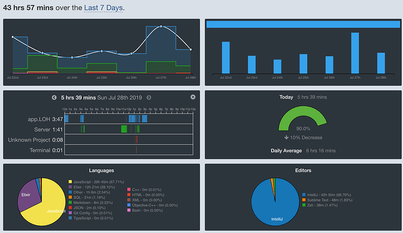
Task: Click the app.LOH project timeline row
Action: point(128,119)
